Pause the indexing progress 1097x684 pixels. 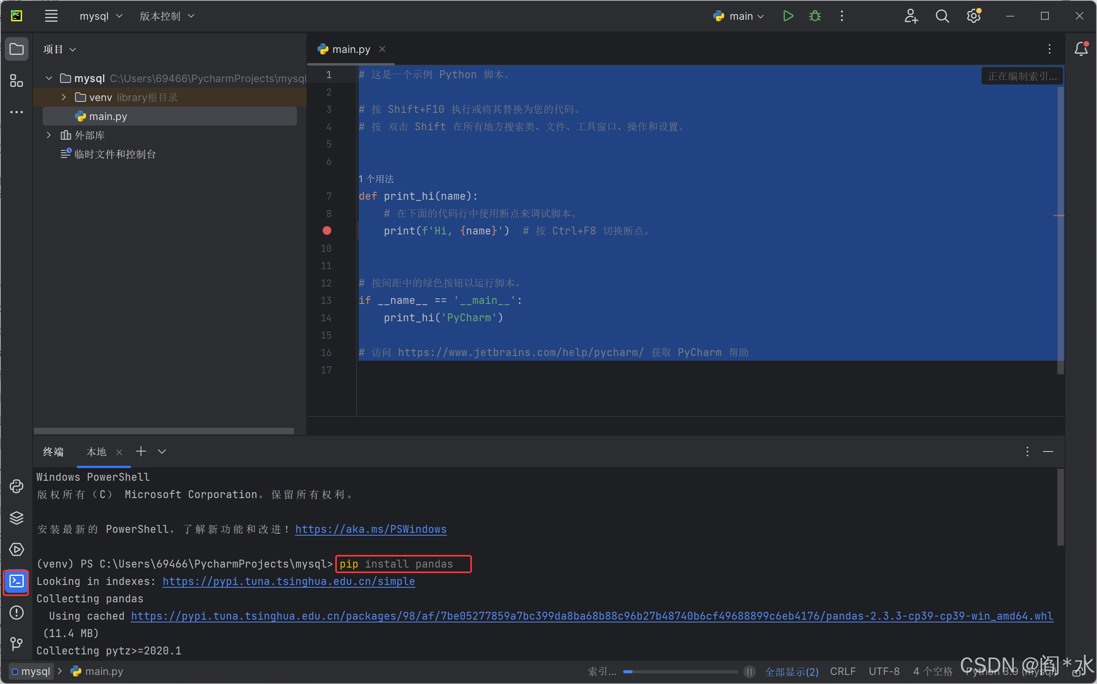point(749,671)
